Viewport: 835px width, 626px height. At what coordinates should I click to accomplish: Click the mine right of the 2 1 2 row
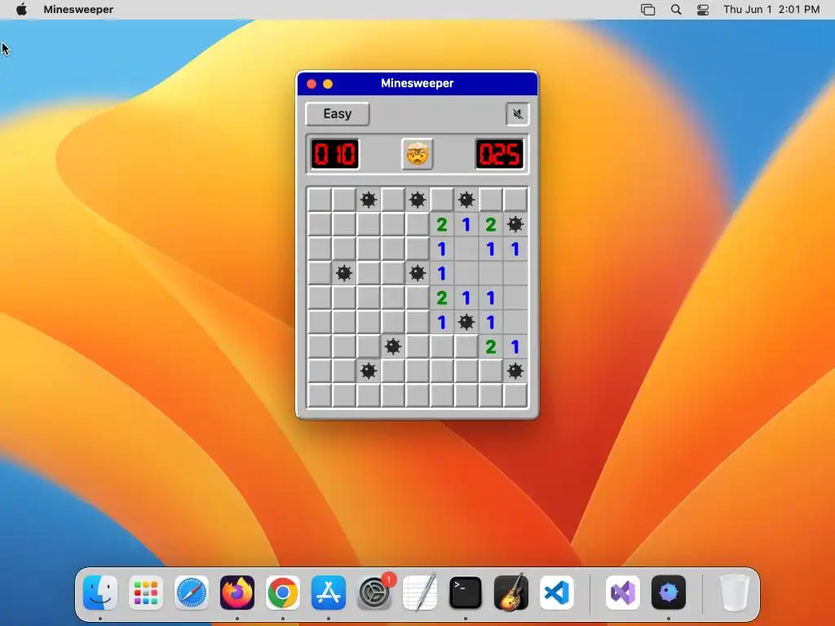point(515,225)
